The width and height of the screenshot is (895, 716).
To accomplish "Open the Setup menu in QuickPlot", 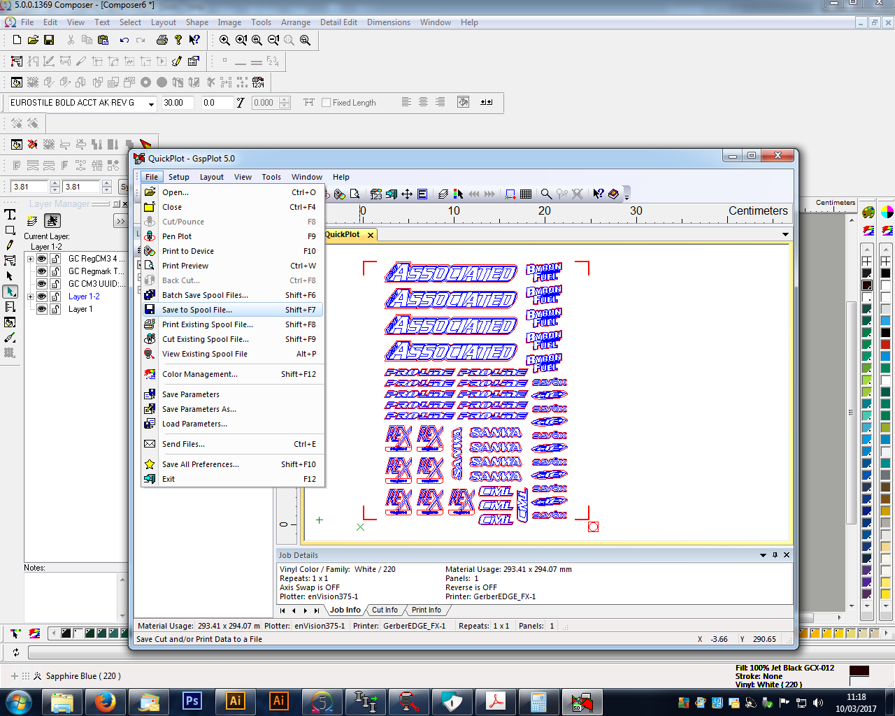I will point(178,177).
